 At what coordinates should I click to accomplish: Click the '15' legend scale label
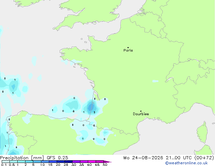pos(50,165)
